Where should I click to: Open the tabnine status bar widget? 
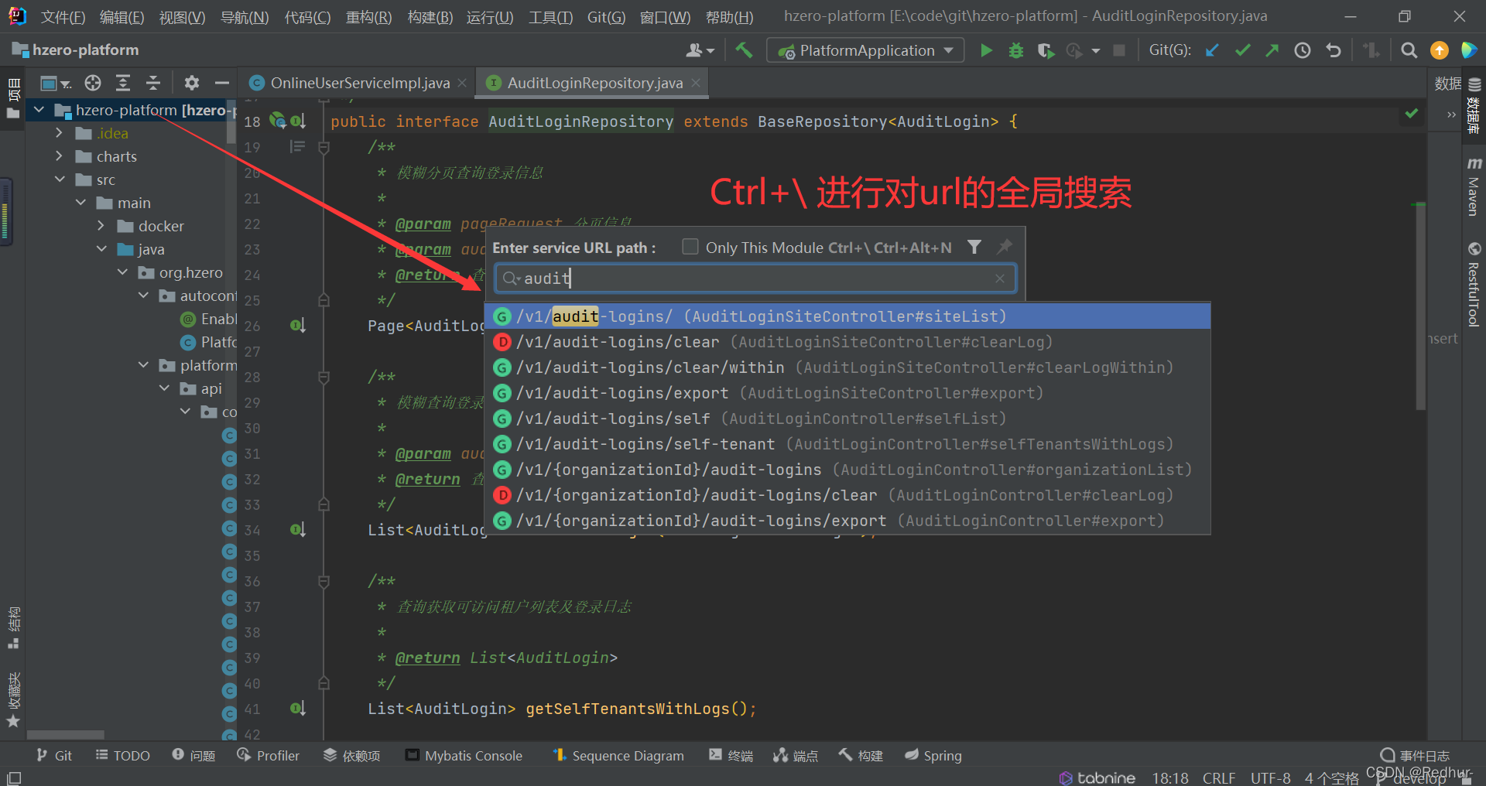coord(1097,777)
